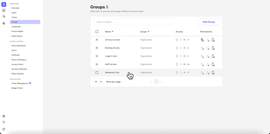Image resolution: width=270 pixels, height=134 pixels.
Task: Open the Staff Access group name
Action: (111, 64)
